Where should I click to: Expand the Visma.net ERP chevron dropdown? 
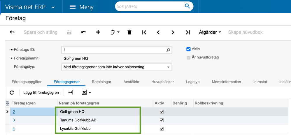click(x=53, y=7)
